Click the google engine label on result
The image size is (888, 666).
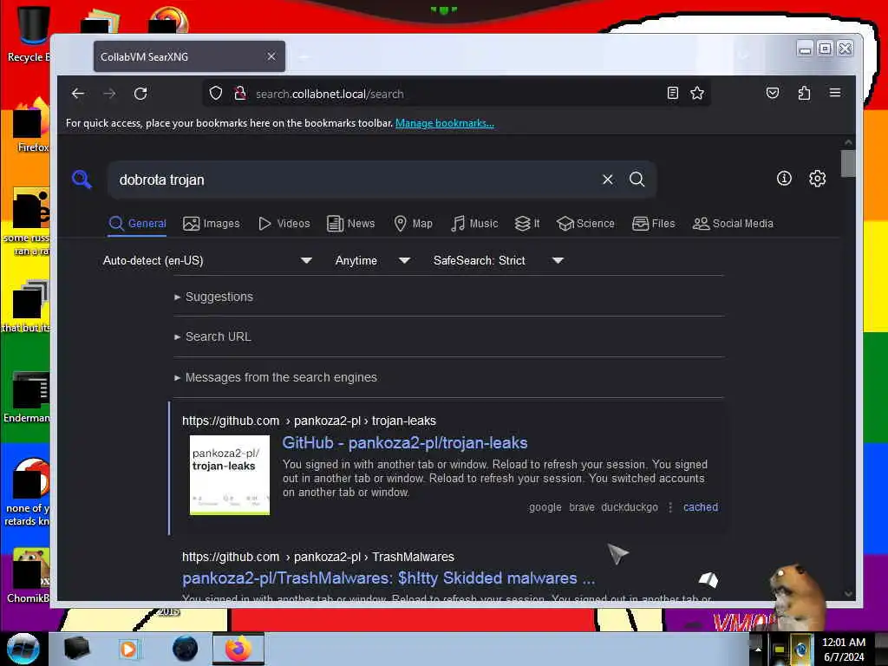(545, 507)
